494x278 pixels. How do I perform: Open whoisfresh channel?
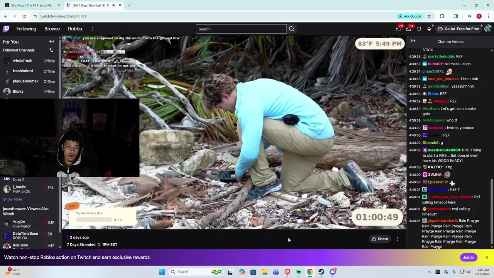[x=29, y=61]
